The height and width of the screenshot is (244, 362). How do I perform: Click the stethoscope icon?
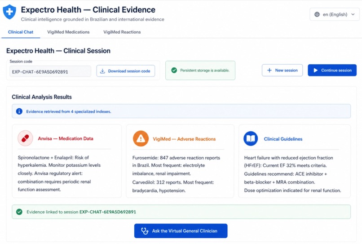(145, 231)
